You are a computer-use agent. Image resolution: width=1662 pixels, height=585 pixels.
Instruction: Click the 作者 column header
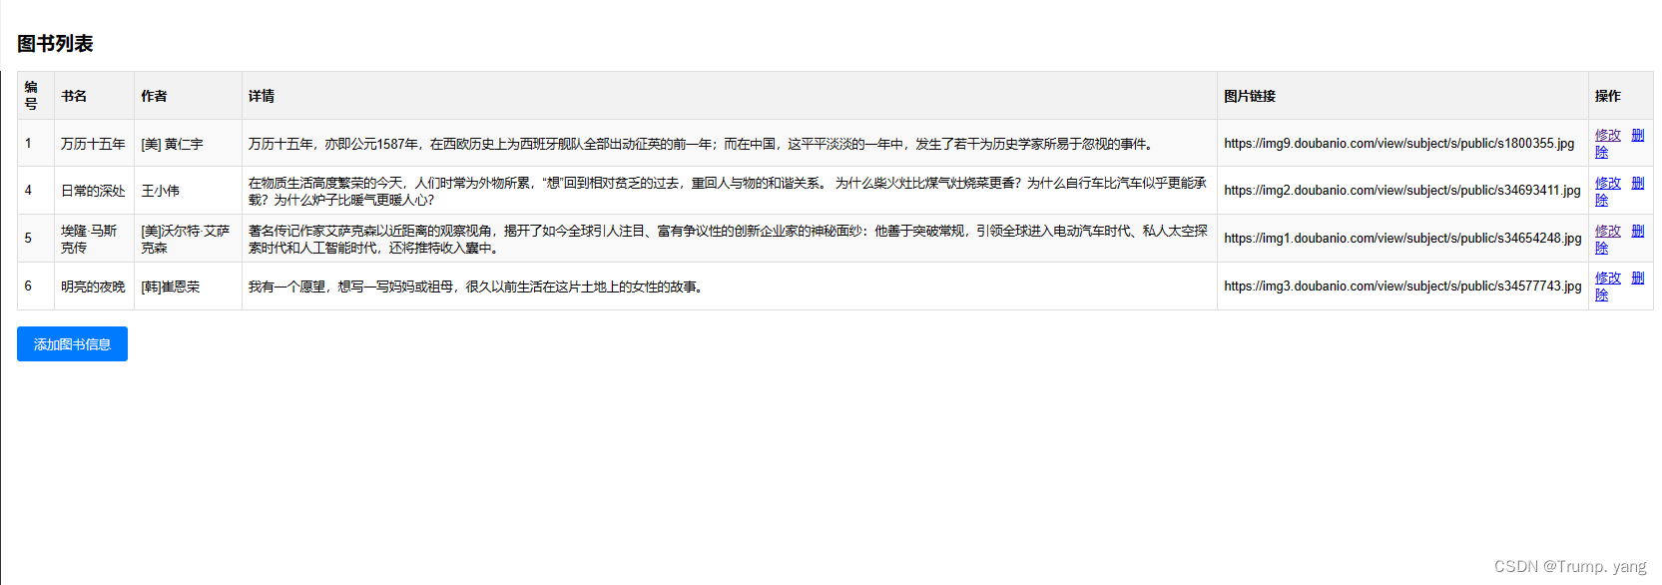188,96
